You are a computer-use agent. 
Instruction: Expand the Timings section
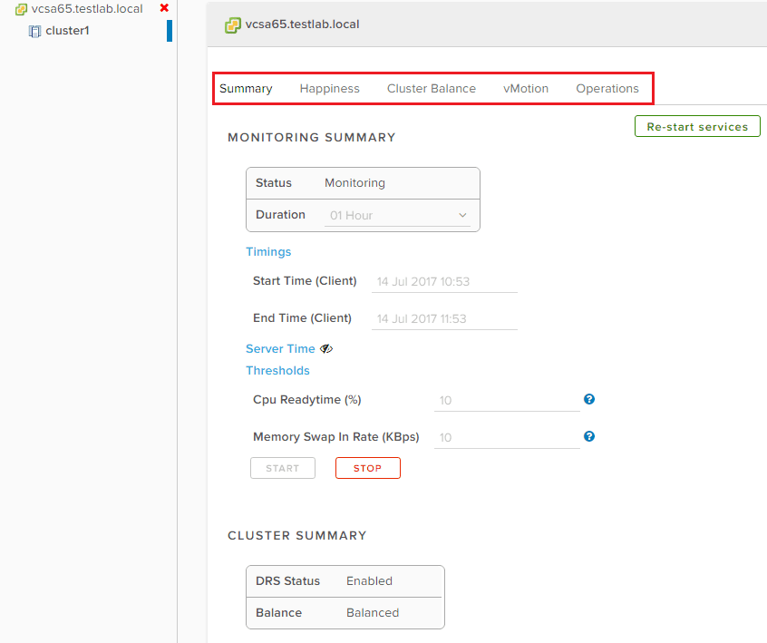[268, 252]
